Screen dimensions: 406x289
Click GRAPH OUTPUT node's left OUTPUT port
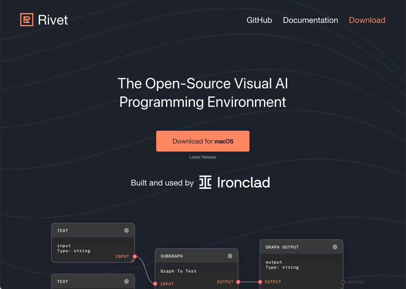point(260,282)
